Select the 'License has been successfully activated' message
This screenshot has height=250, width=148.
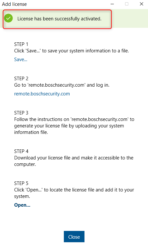click(59, 19)
